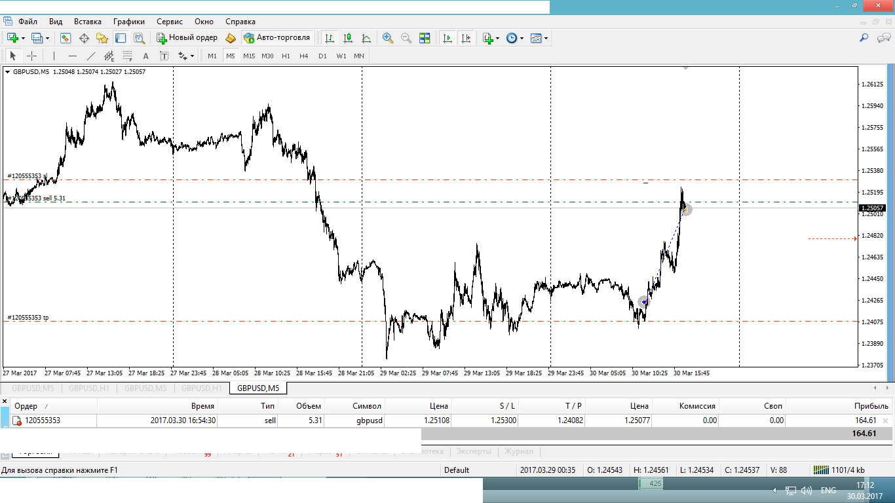Tile chart windows using grid icon
The width and height of the screenshot is (895, 503).
[425, 38]
